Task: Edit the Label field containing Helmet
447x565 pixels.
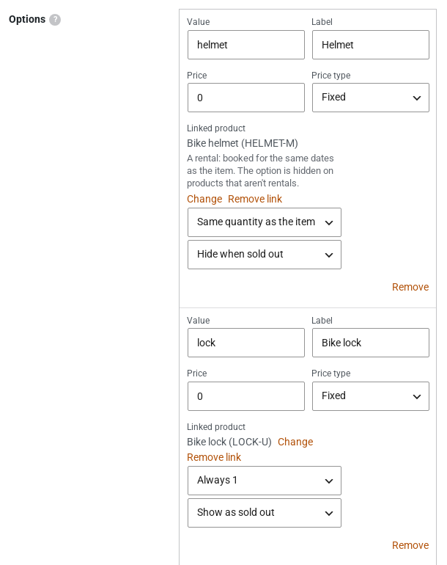Action: (x=370, y=45)
